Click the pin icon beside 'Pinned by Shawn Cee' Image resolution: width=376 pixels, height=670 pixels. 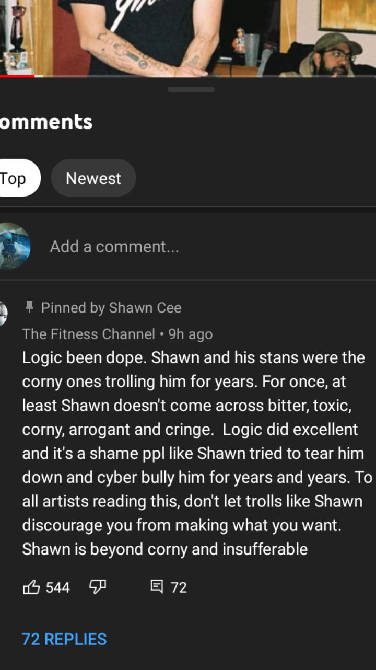pyautogui.click(x=29, y=308)
